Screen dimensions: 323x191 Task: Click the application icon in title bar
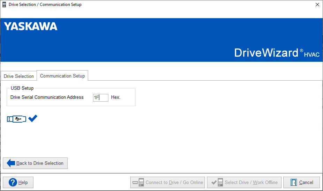click(x=4, y=5)
